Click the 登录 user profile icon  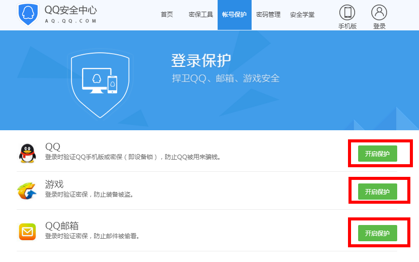pos(379,12)
